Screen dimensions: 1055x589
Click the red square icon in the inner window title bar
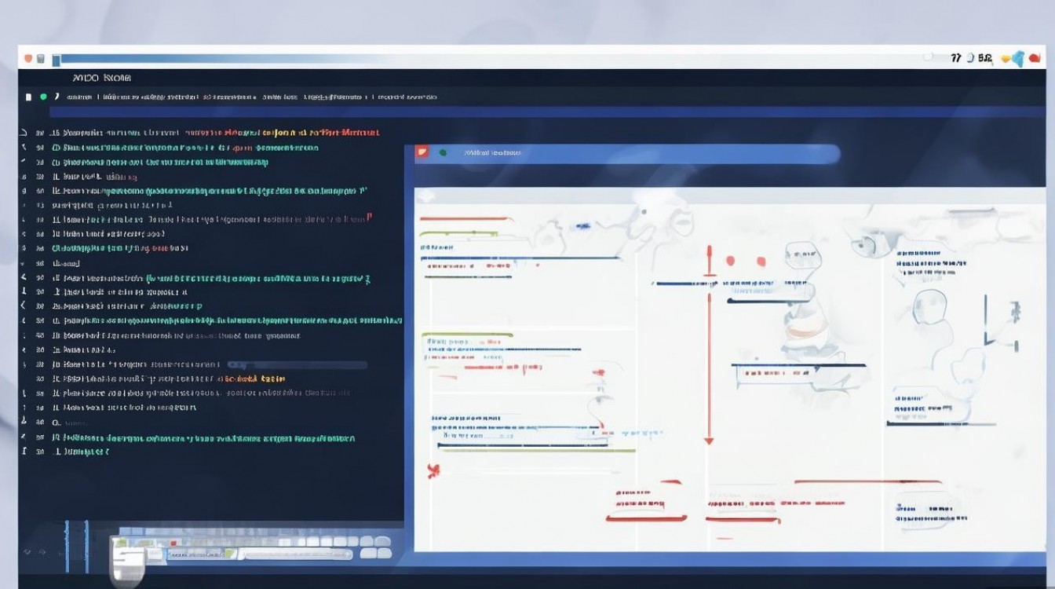[422, 152]
